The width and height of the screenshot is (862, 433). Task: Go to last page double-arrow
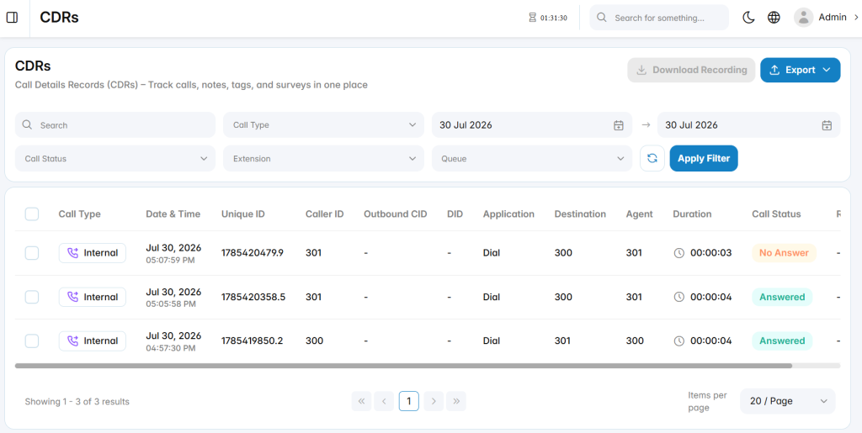coord(456,401)
